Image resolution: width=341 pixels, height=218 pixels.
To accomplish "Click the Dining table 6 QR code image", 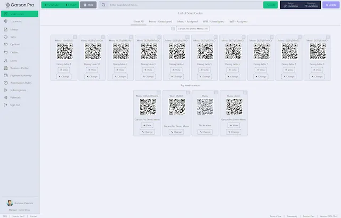I will (x=233, y=51).
